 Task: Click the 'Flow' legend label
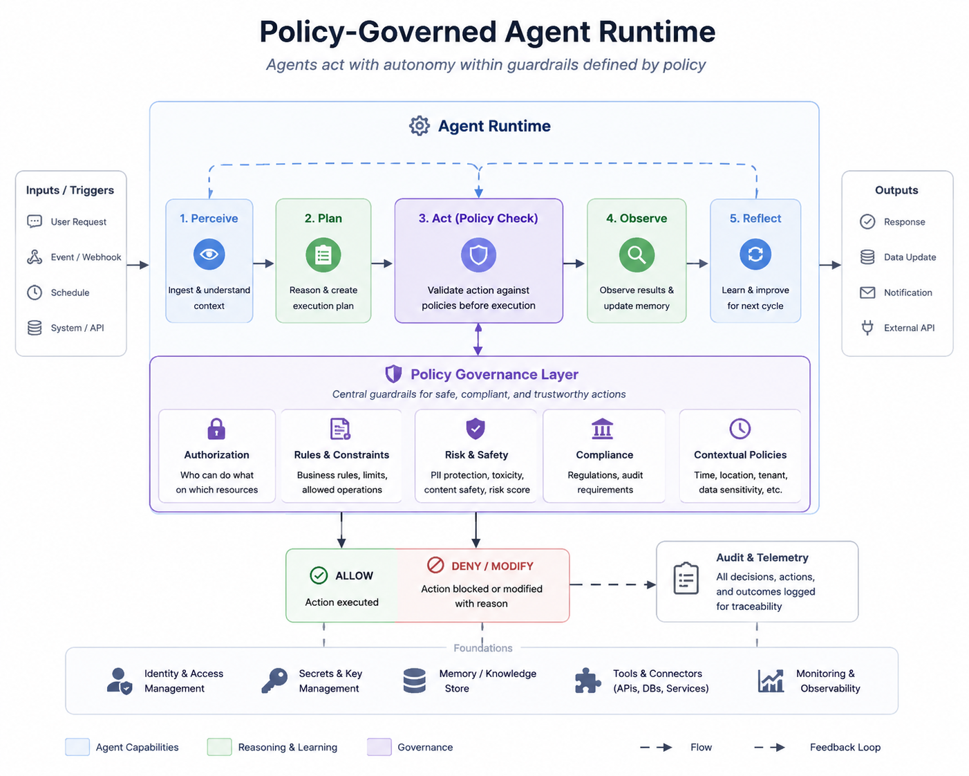pos(701,747)
